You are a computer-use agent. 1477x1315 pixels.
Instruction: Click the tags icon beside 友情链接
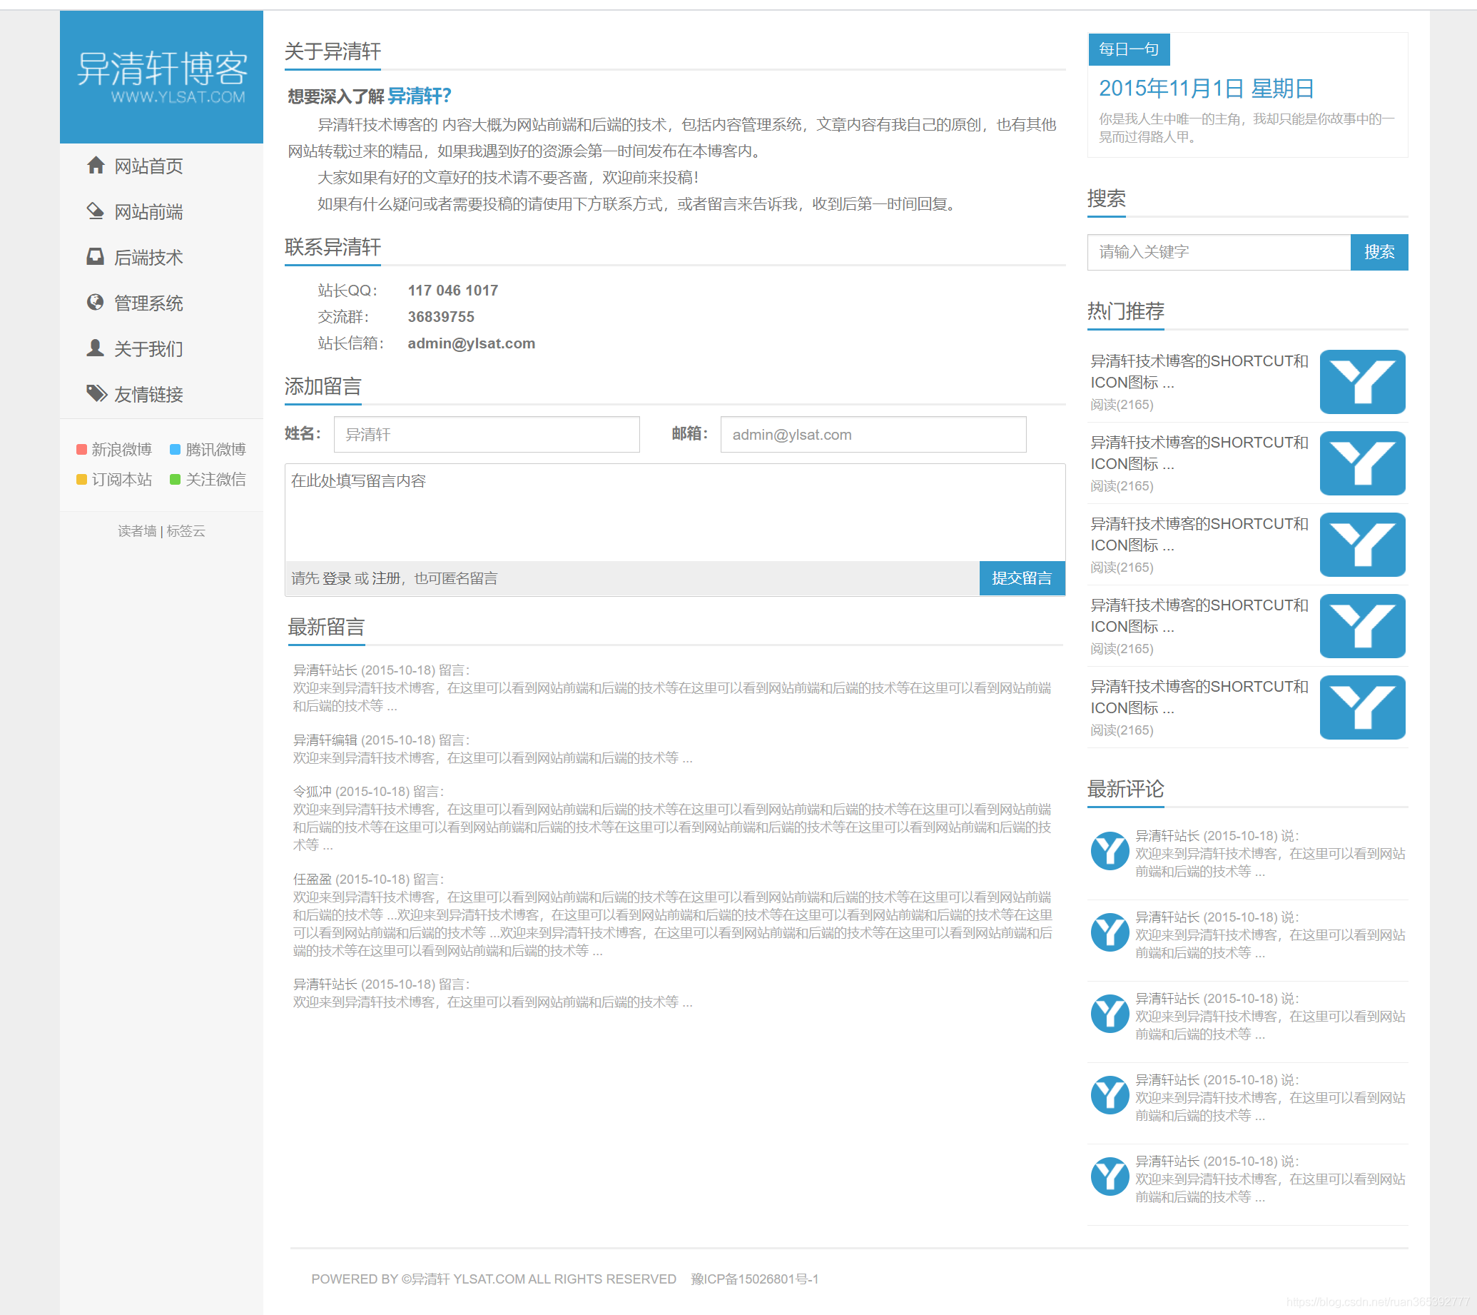[x=96, y=393]
